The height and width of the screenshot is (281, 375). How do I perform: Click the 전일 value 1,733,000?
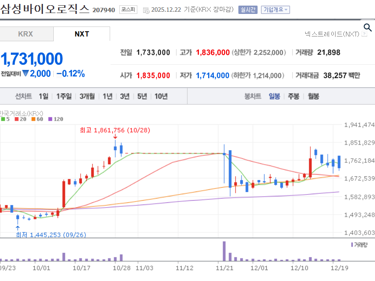coord(153,53)
